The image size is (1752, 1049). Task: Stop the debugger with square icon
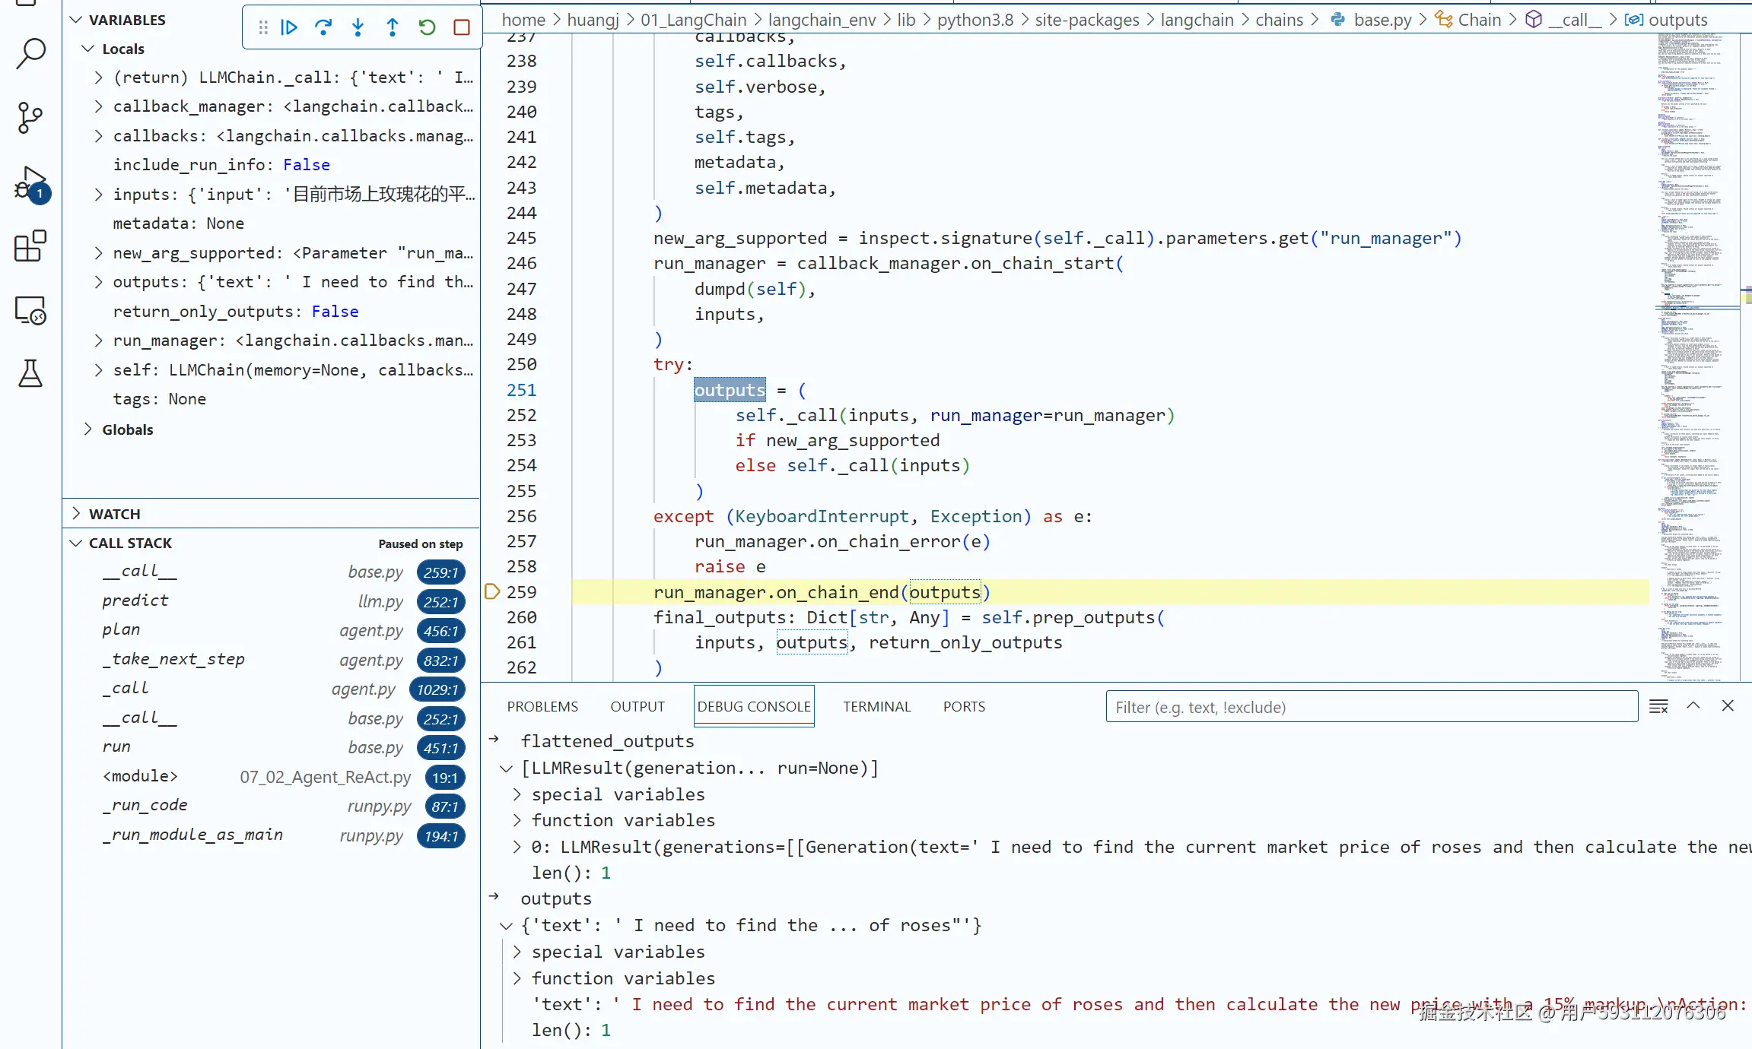point(461,27)
